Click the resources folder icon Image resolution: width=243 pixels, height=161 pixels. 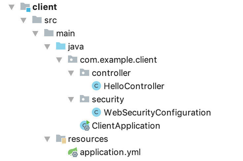61,139
